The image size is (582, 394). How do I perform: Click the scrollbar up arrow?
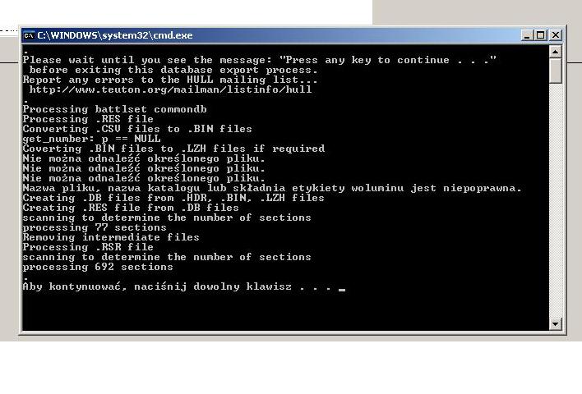point(555,52)
